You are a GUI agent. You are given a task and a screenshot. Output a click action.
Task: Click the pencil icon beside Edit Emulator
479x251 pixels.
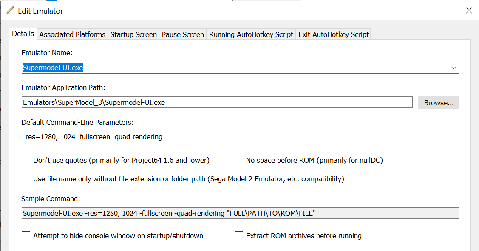10,10
